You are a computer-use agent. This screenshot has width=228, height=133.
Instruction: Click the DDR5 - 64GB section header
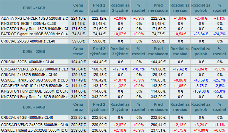point(34,107)
